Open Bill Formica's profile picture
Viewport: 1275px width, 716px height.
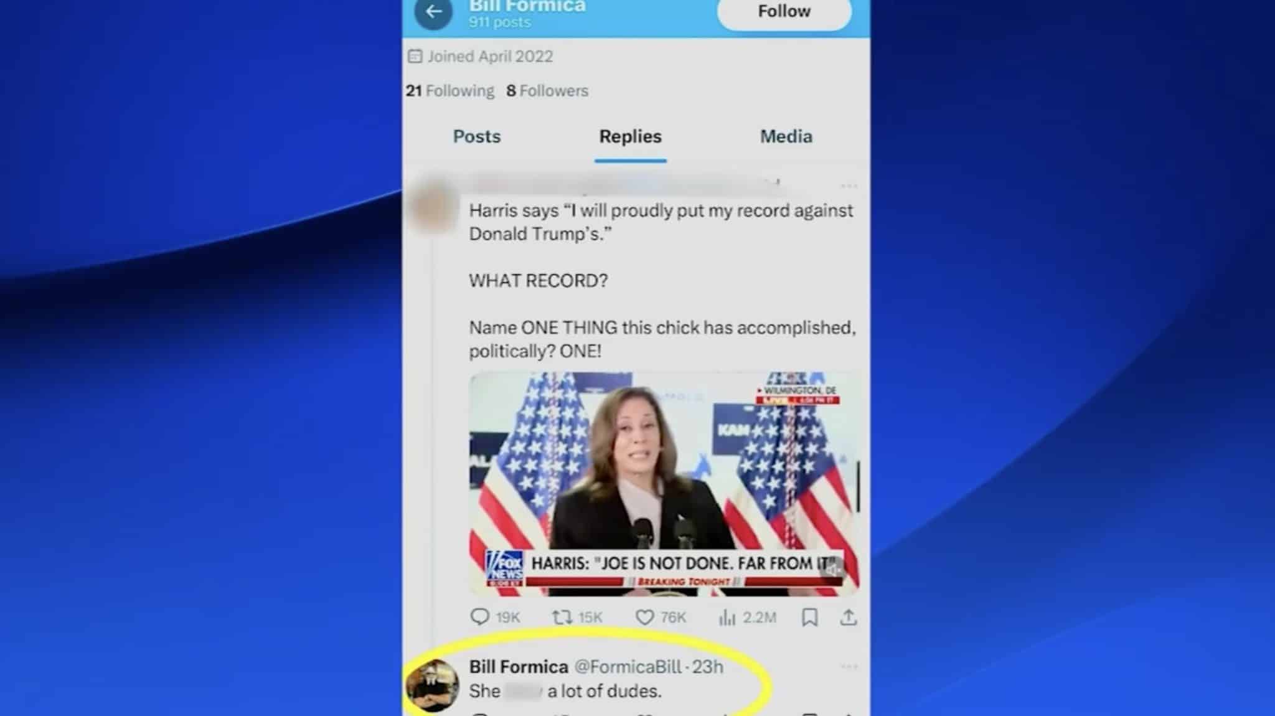point(432,685)
